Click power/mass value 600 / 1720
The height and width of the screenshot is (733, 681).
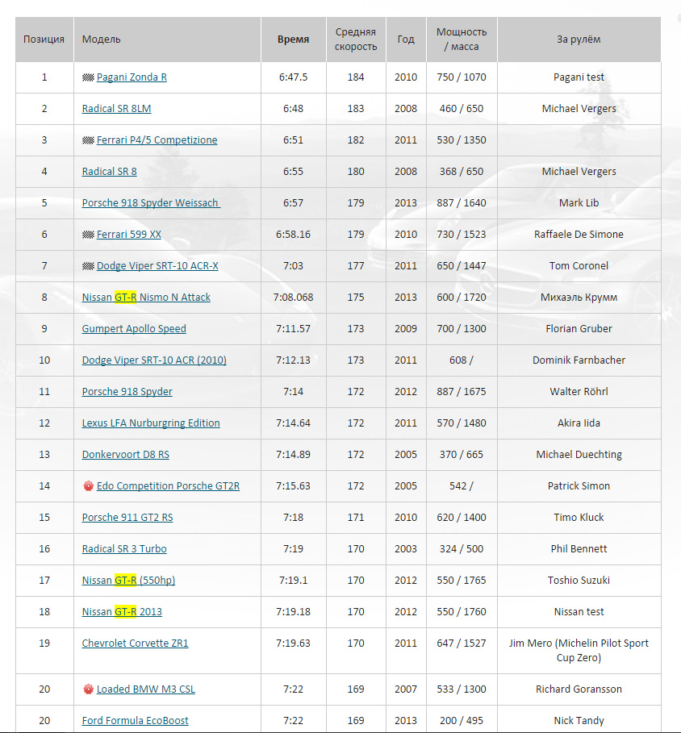[x=462, y=298]
